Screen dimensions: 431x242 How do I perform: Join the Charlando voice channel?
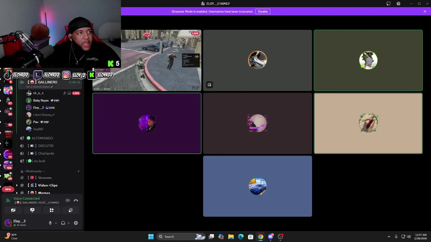tap(46, 153)
